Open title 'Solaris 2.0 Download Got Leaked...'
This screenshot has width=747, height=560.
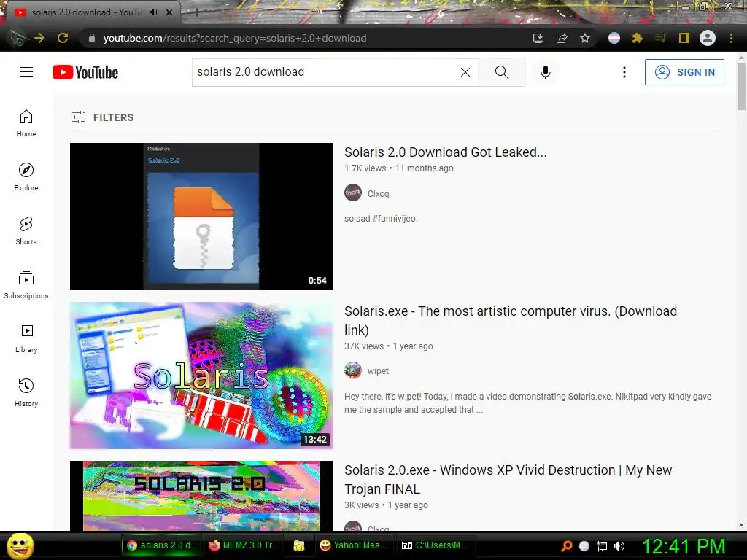(x=446, y=152)
